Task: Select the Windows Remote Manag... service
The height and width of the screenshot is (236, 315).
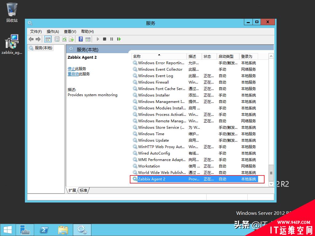Action: pyautogui.click(x=194, y=121)
